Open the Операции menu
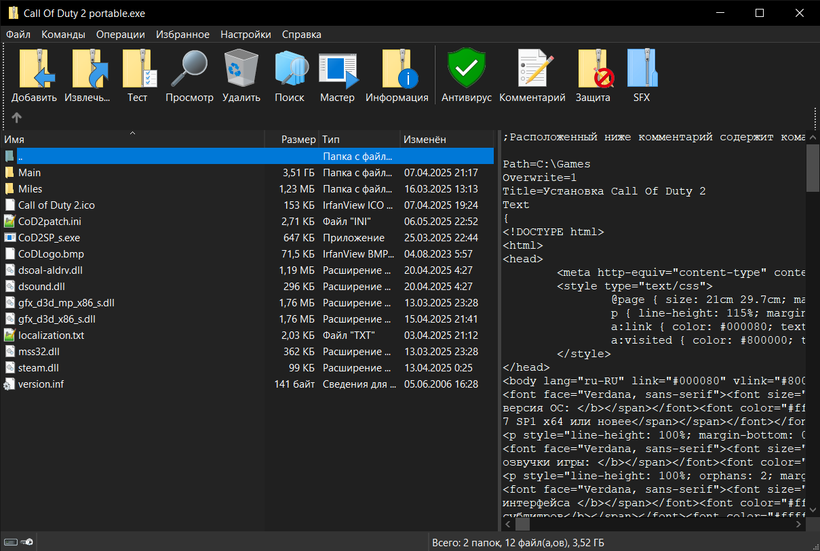The height and width of the screenshot is (551, 820). [121, 35]
